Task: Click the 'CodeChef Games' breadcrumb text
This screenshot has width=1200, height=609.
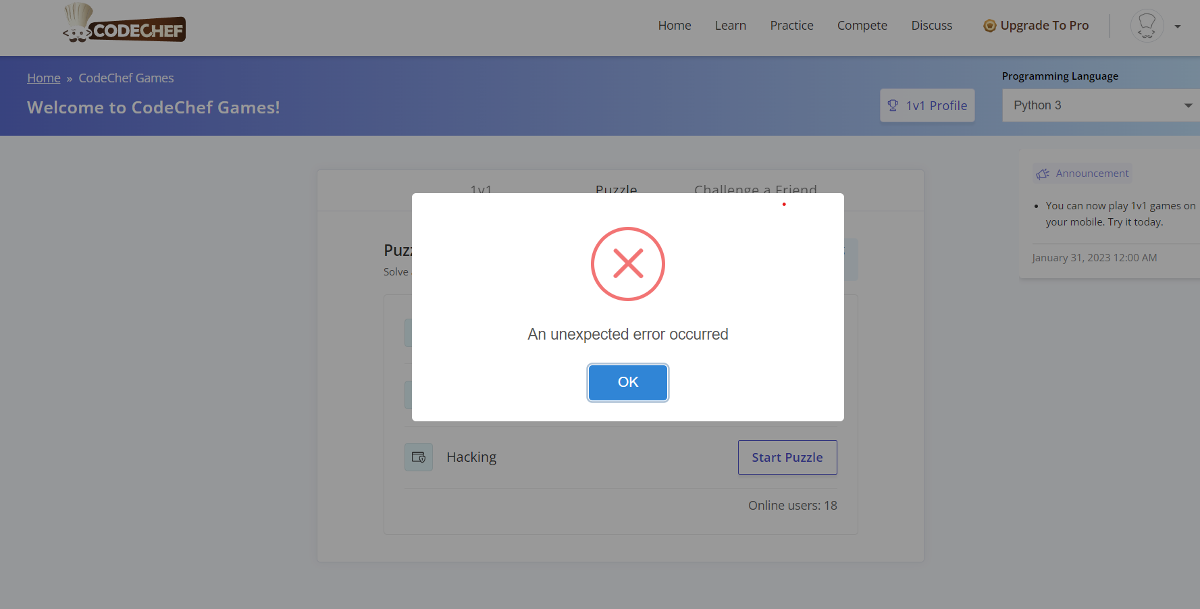Action: [126, 78]
